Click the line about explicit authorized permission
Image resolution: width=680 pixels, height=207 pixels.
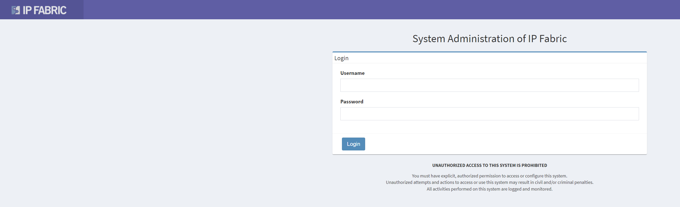[489, 176]
